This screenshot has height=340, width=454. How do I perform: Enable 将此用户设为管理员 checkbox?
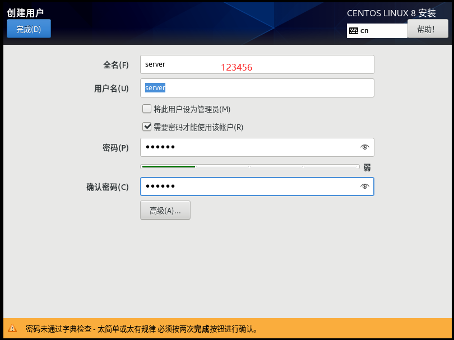tap(147, 109)
